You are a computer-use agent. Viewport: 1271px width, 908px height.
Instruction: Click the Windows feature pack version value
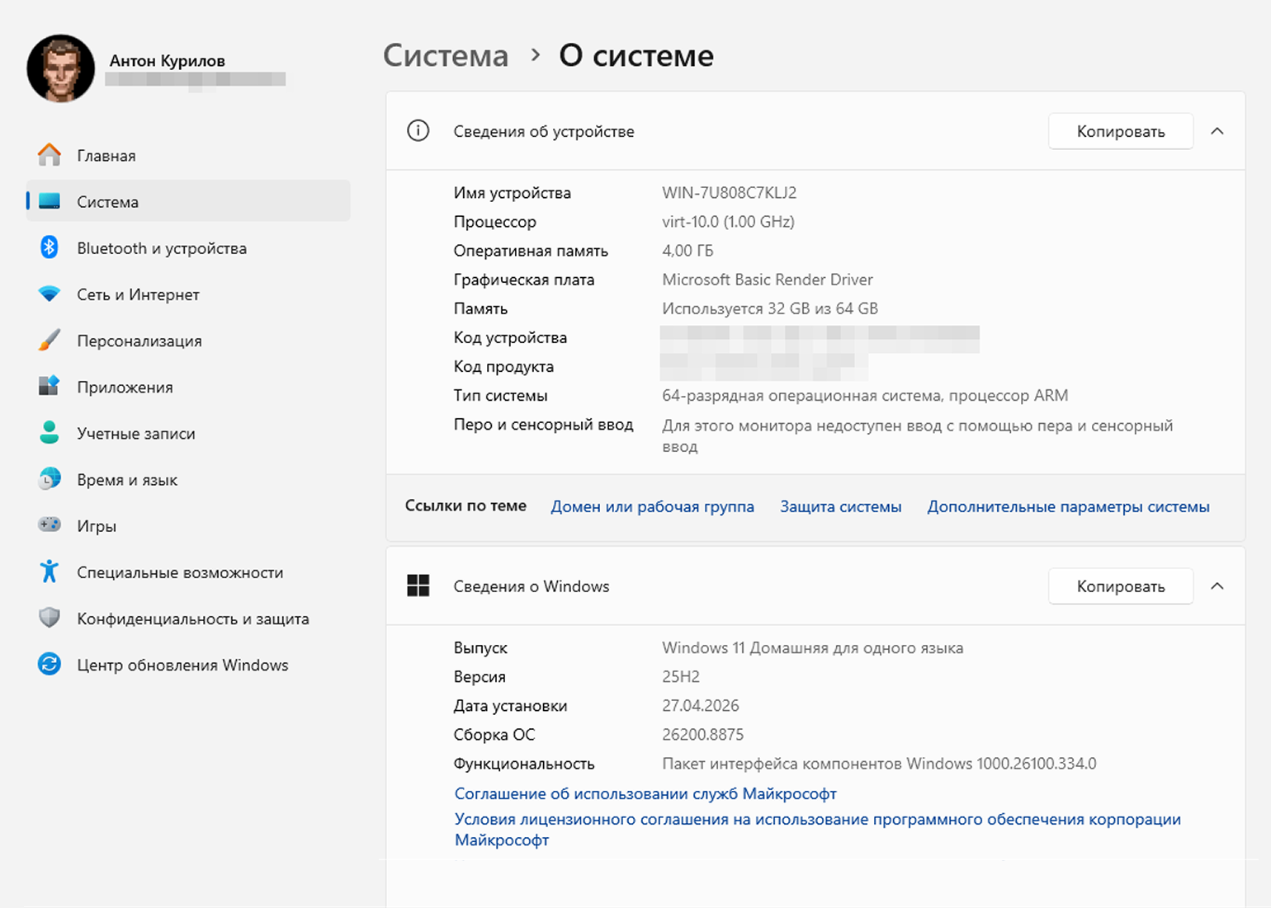point(879,763)
